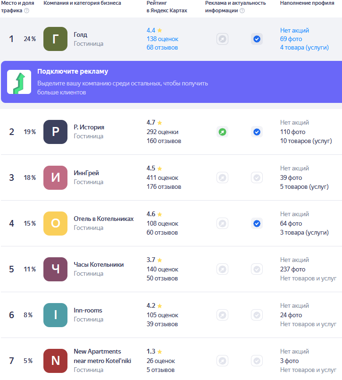This screenshot has width=342, height=380.
Task: Click the '24 %' traffic share value
Action: coord(30,39)
